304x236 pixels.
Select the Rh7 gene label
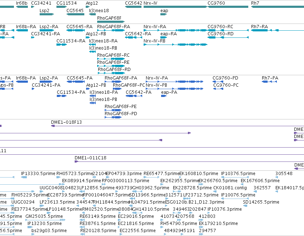255,3
